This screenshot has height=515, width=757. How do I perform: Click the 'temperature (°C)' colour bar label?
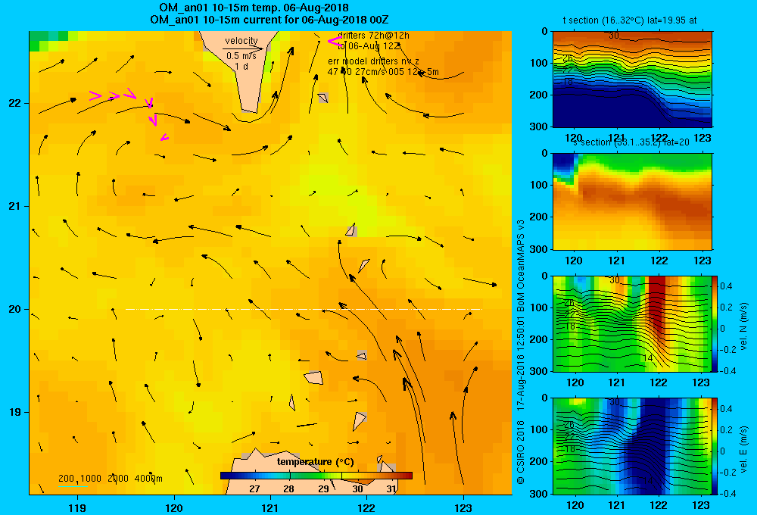pyautogui.click(x=315, y=462)
